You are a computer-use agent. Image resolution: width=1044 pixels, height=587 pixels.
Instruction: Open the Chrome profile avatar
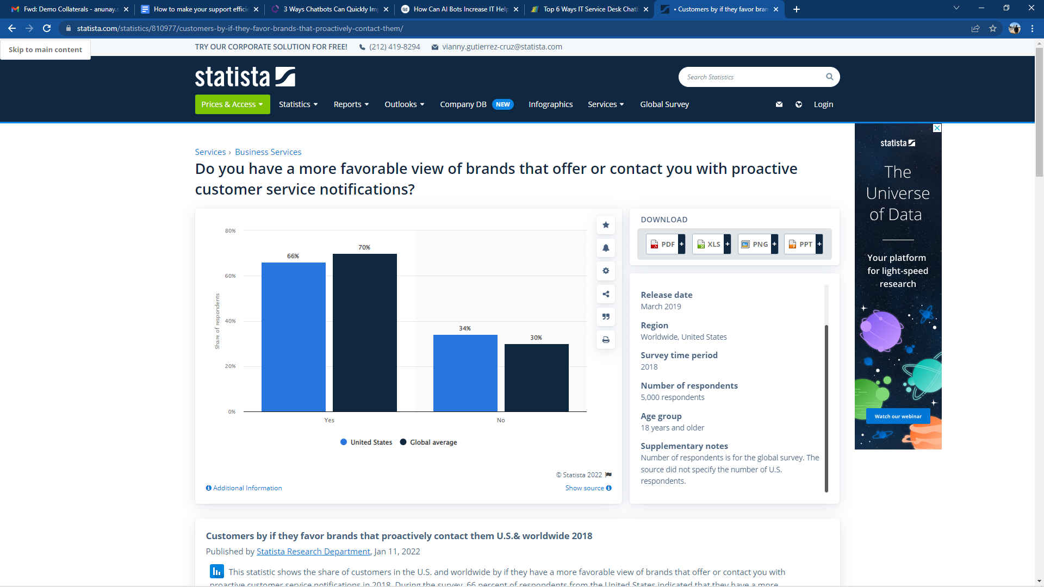coord(1015,28)
